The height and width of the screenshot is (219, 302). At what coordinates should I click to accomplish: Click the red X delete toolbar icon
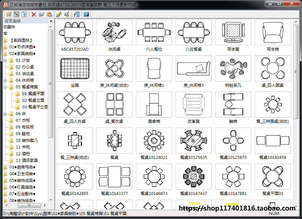34,14
